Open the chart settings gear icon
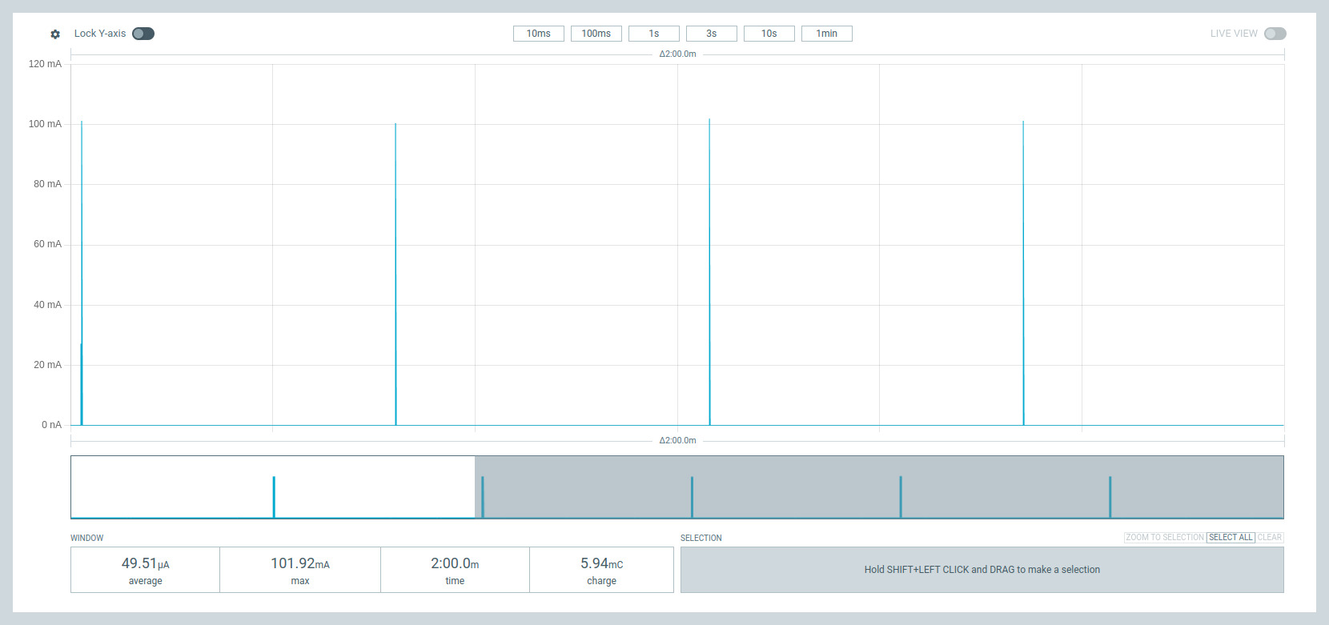Screen dimensions: 1329x625 pos(55,34)
